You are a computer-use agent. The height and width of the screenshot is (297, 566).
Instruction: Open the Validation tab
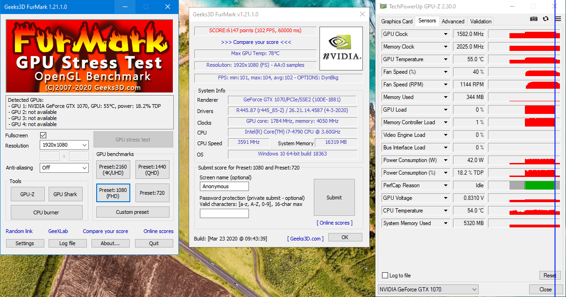click(481, 21)
